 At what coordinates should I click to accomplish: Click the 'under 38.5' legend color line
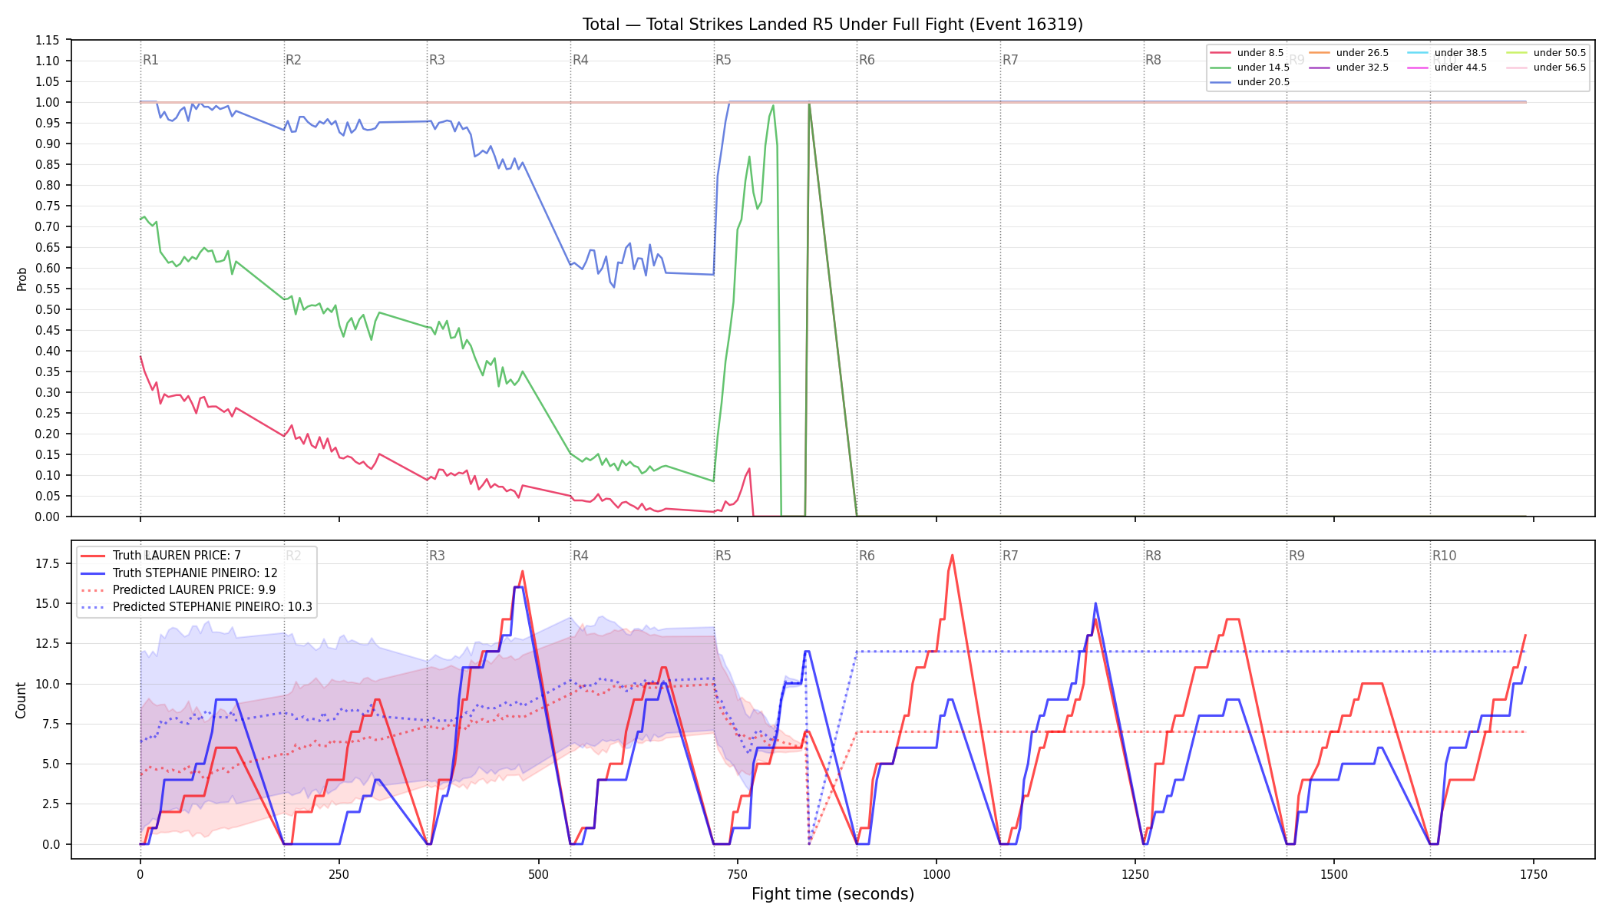click(x=1418, y=53)
